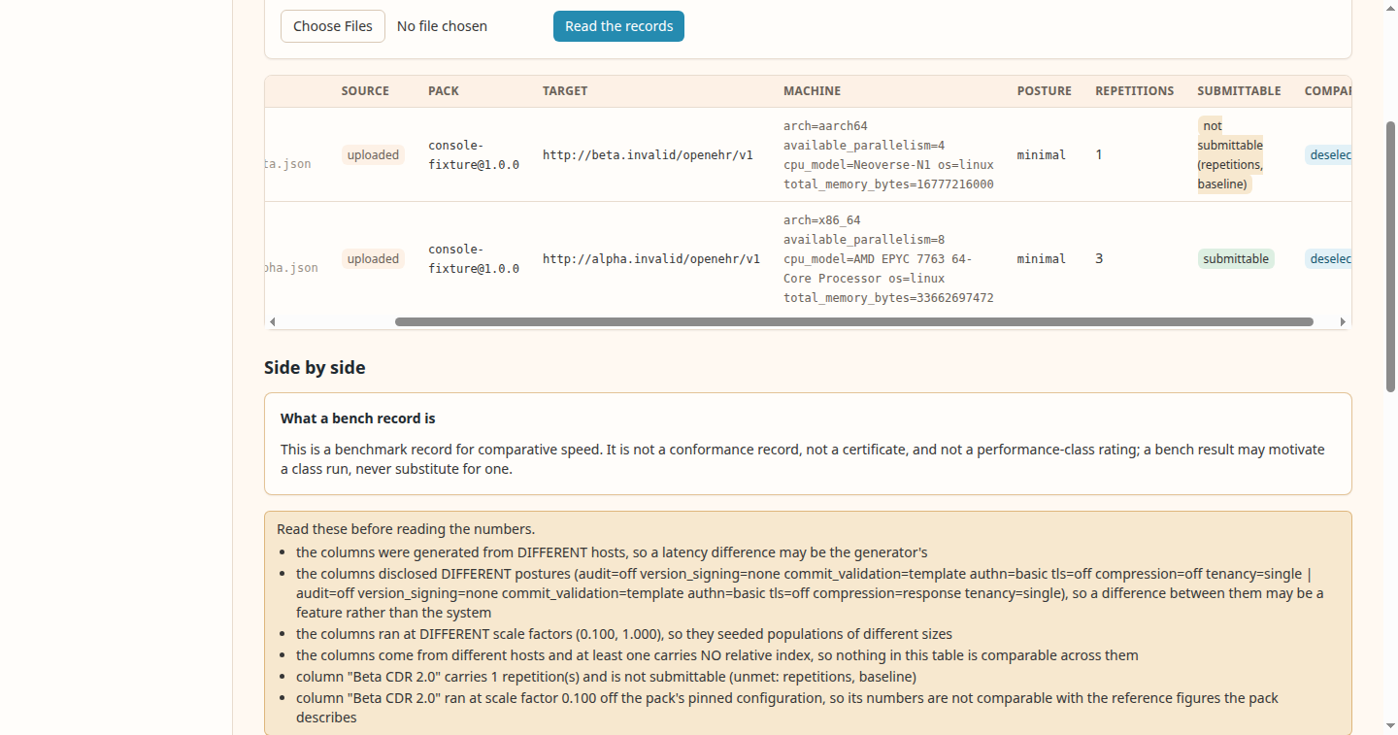Image resolution: width=1398 pixels, height=735 pixels.
Task: Click the "What a bench record is" heading
Action: click(x=358, y=418)
